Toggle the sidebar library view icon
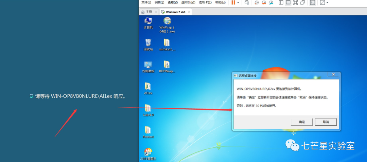Image resolution: width=367 pixels, height=162 pixels. [281, 2]
